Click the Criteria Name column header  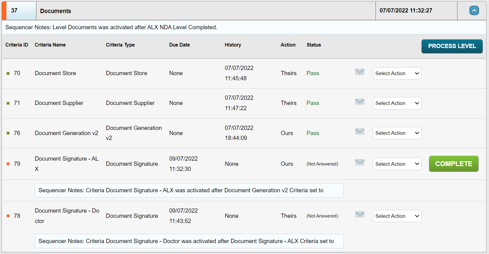[50, 45]
